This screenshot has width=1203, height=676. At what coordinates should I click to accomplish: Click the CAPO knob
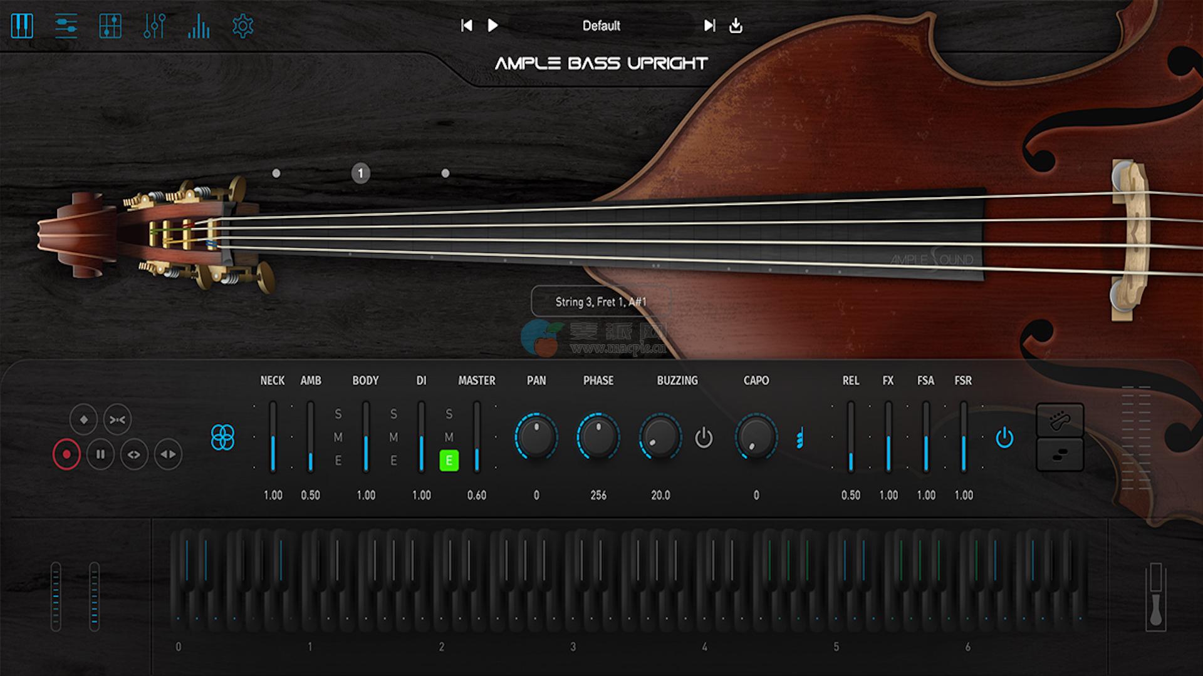tap(756, 436)
